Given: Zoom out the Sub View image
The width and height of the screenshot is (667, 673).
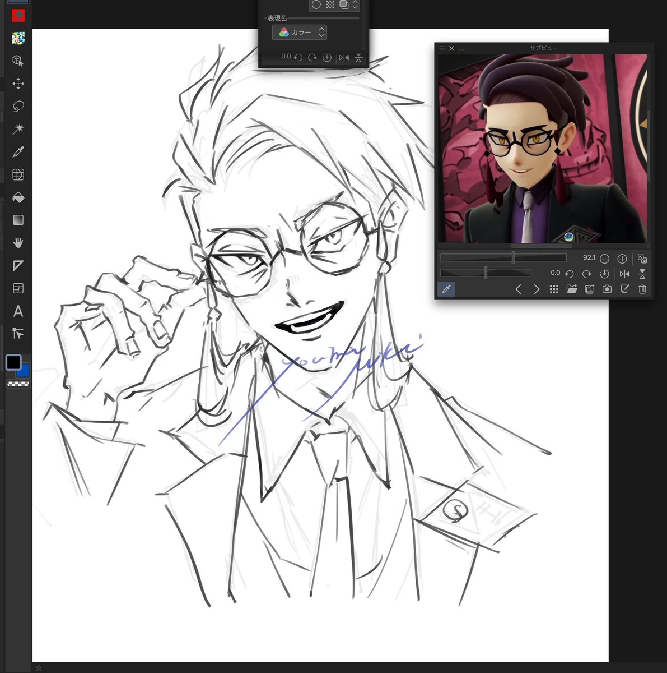Looking at the screenshot, I should tap(604, 259).
